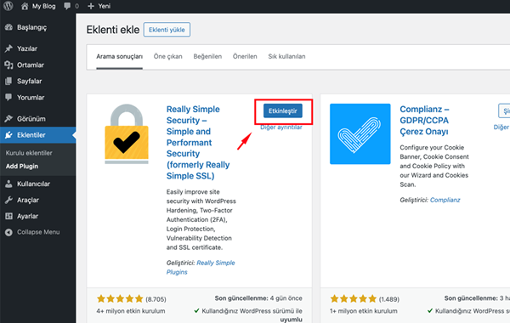Click the star rating of Really Simple Security
The height and width of the screenshot is (323, 510).
[120, 298]
